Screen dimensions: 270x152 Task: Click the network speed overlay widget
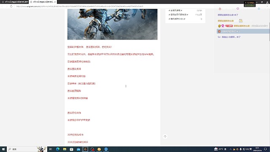pos(249,4)
